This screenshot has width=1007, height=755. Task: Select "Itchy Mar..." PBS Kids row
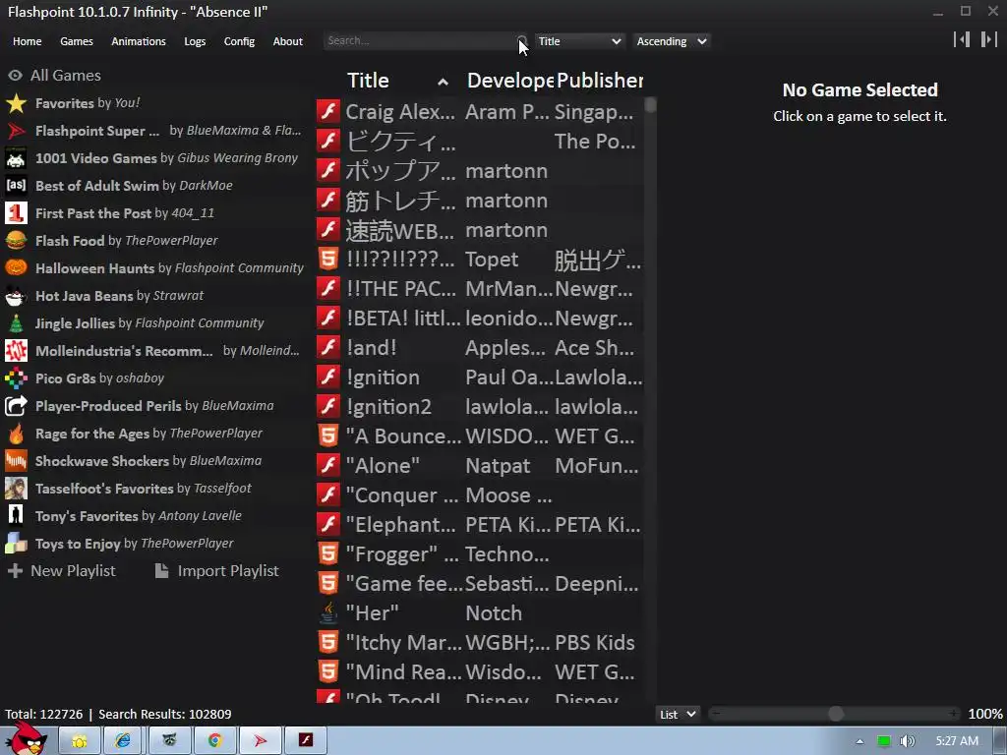point(480,643)
